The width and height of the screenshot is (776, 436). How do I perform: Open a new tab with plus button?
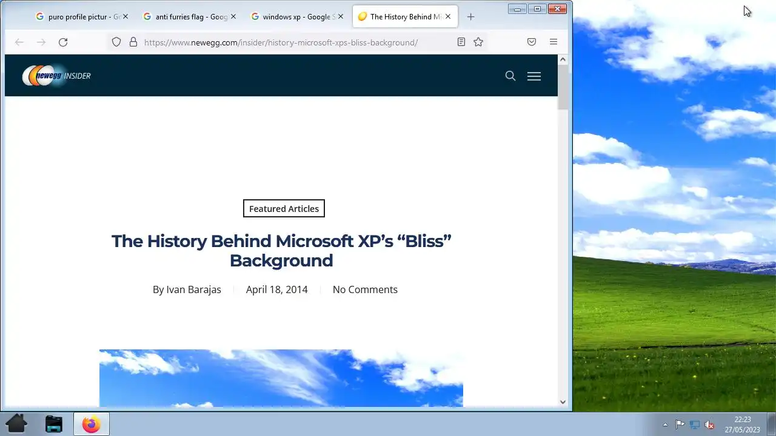(470, 17)
